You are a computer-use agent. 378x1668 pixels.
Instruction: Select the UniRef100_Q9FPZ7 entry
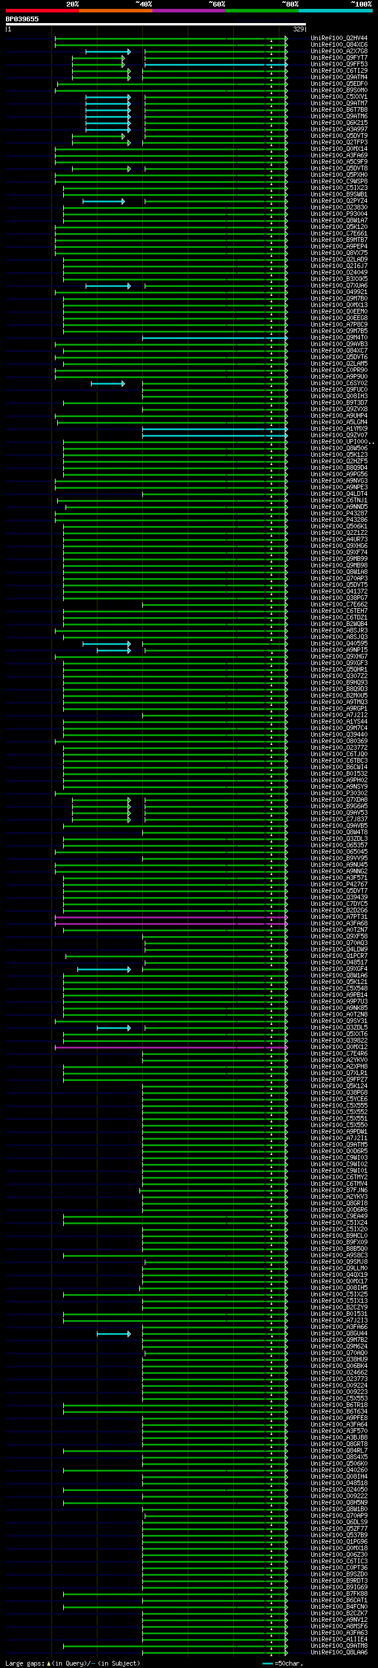click(339, 1080)
